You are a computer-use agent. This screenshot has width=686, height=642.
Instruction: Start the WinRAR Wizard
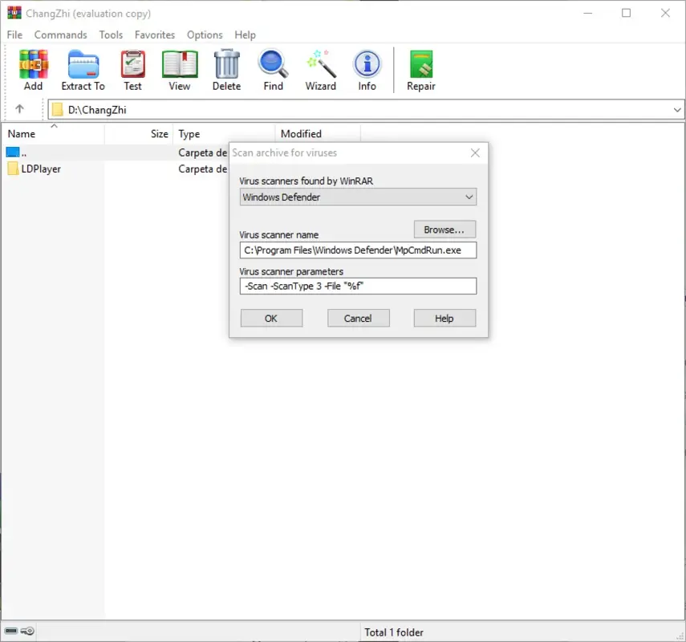coord(319,69)
